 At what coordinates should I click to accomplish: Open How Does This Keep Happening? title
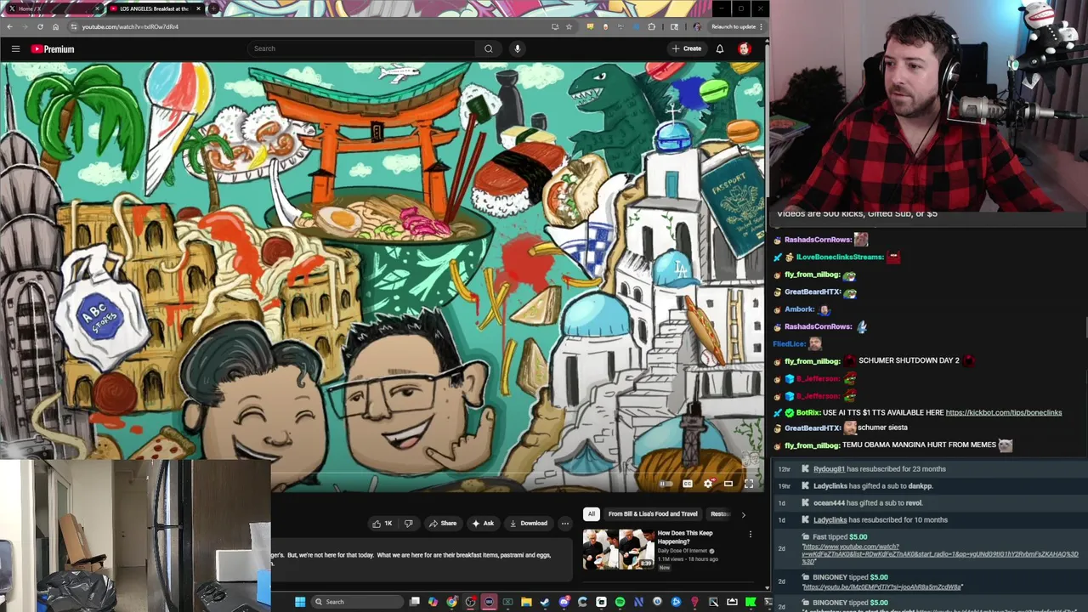point(685,537)
